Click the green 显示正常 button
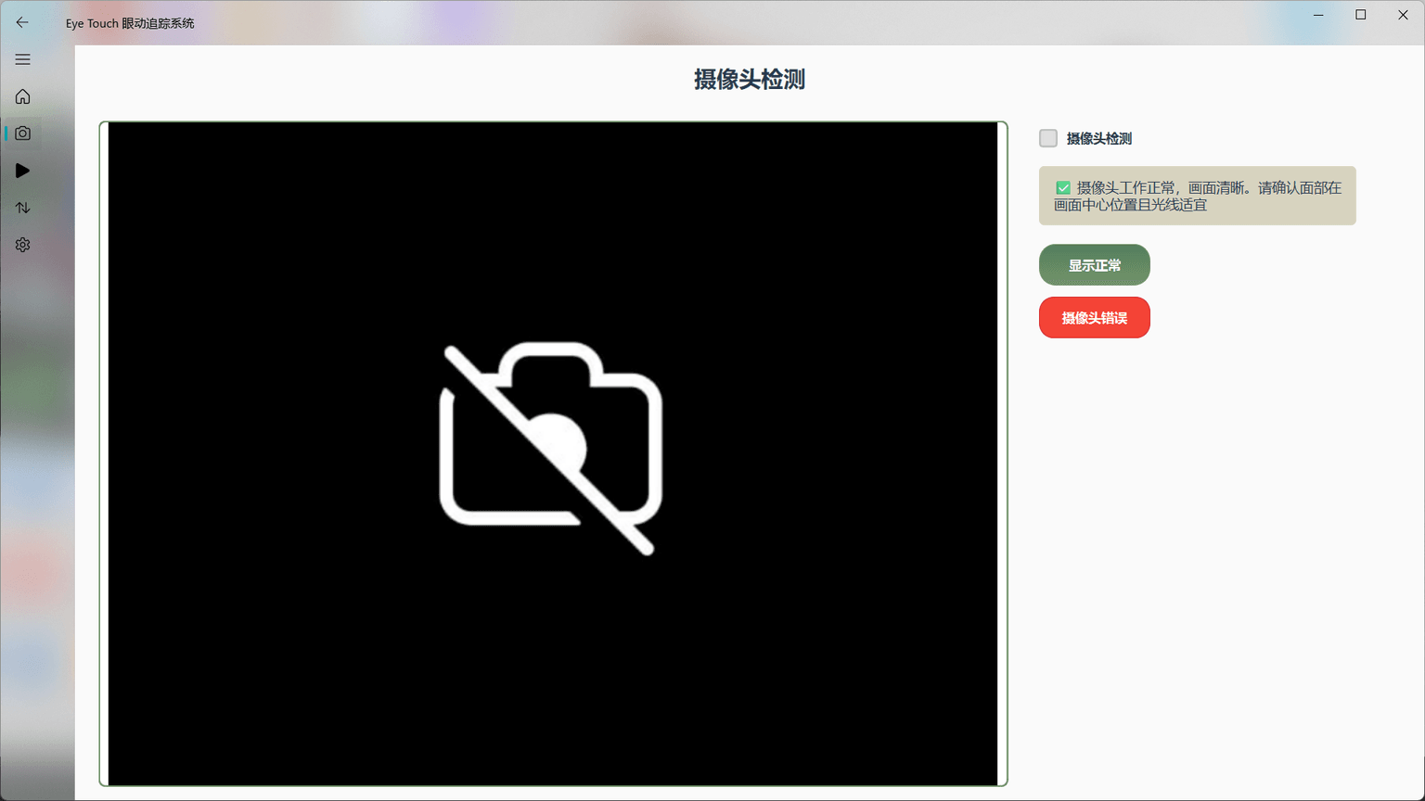Image resolution: width=1425 pixels, height=801 pixels. click(1095, 265)
